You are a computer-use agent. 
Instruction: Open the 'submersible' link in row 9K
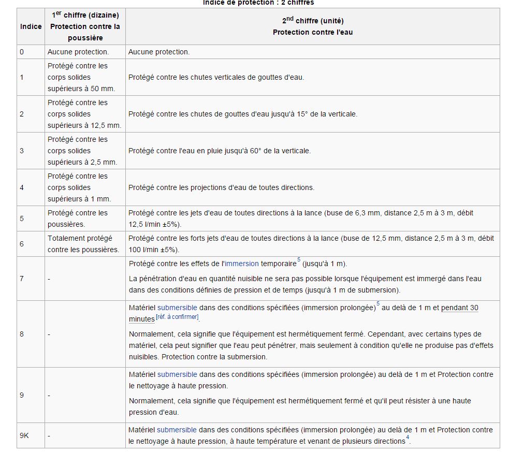click(177, 430)
